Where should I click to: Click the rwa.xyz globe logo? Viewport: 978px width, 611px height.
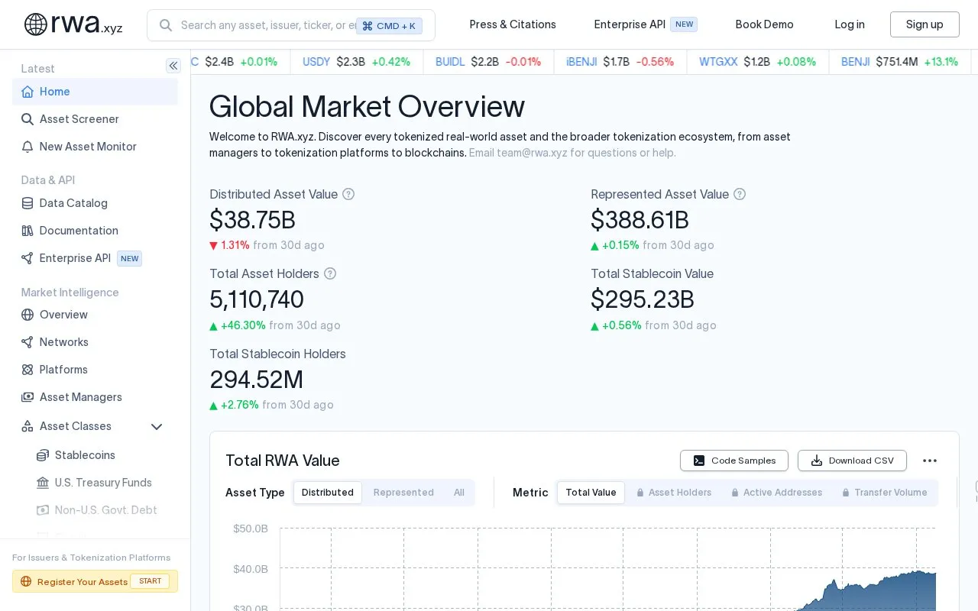pos(36,24)
